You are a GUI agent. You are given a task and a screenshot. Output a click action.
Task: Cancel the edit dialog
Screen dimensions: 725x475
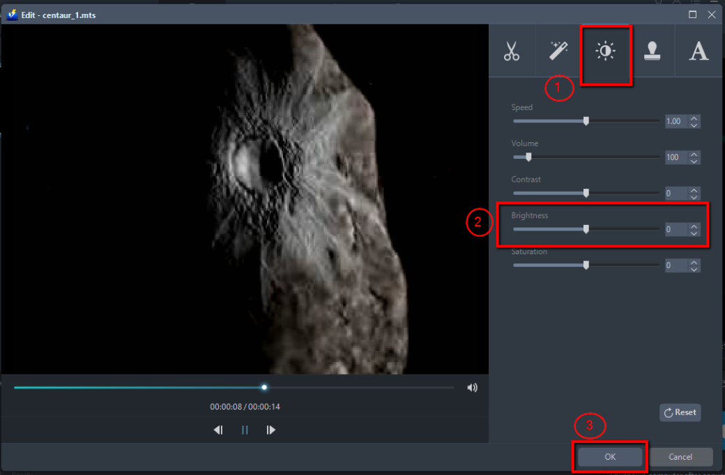pyautogui.click(x=680, y=457)
